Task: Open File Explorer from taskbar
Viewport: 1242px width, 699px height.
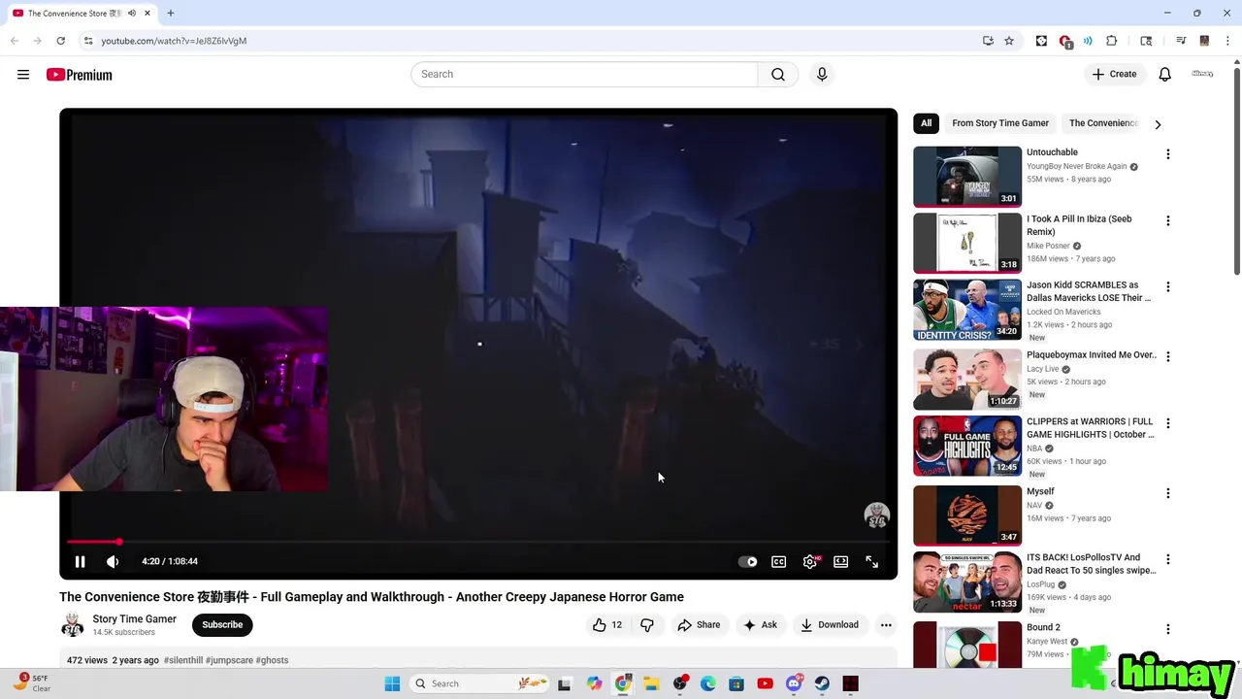Action: tap(651, 683)
